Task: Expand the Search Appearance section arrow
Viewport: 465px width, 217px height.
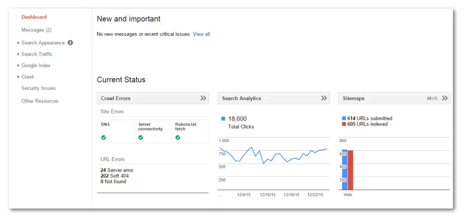Action: [19, 43]
